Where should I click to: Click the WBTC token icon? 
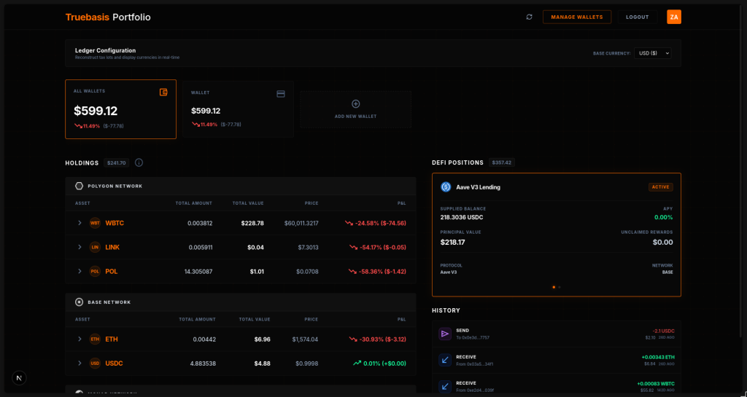pos(96,223)
